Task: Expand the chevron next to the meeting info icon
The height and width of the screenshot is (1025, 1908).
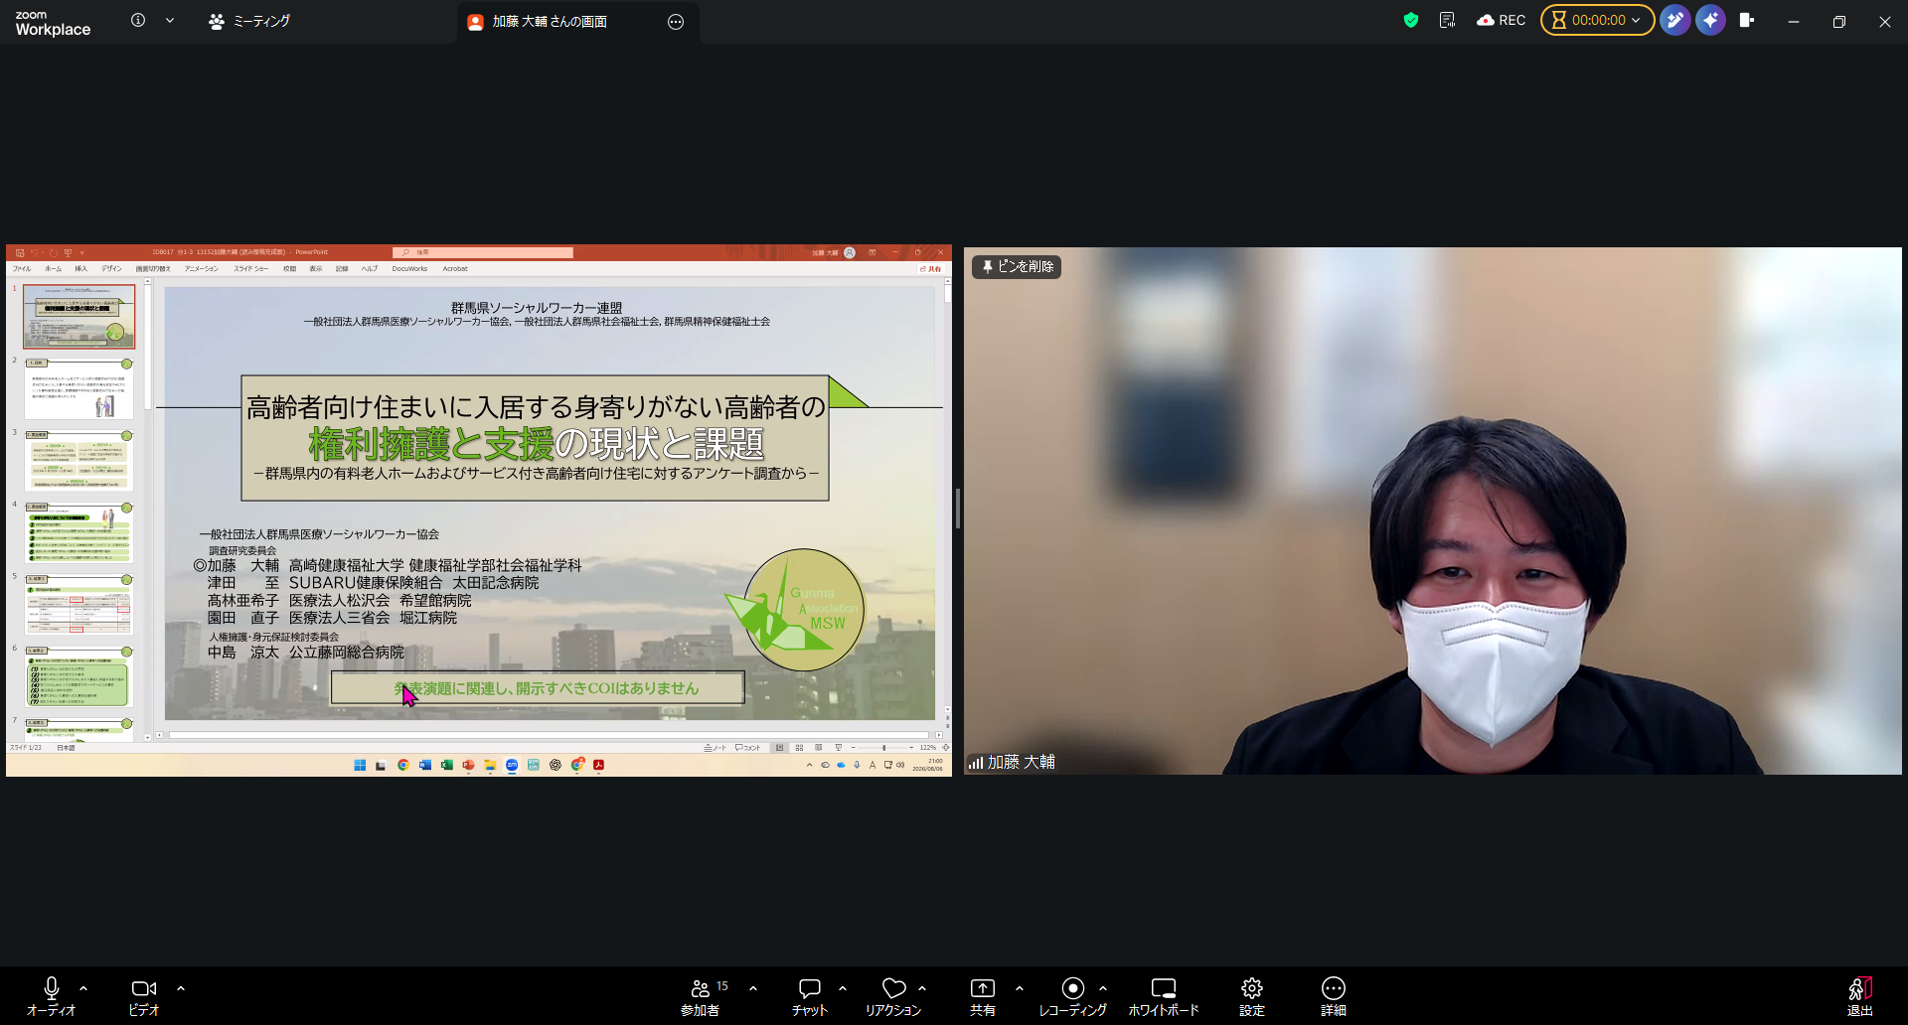Action: [x=170, y=20]
